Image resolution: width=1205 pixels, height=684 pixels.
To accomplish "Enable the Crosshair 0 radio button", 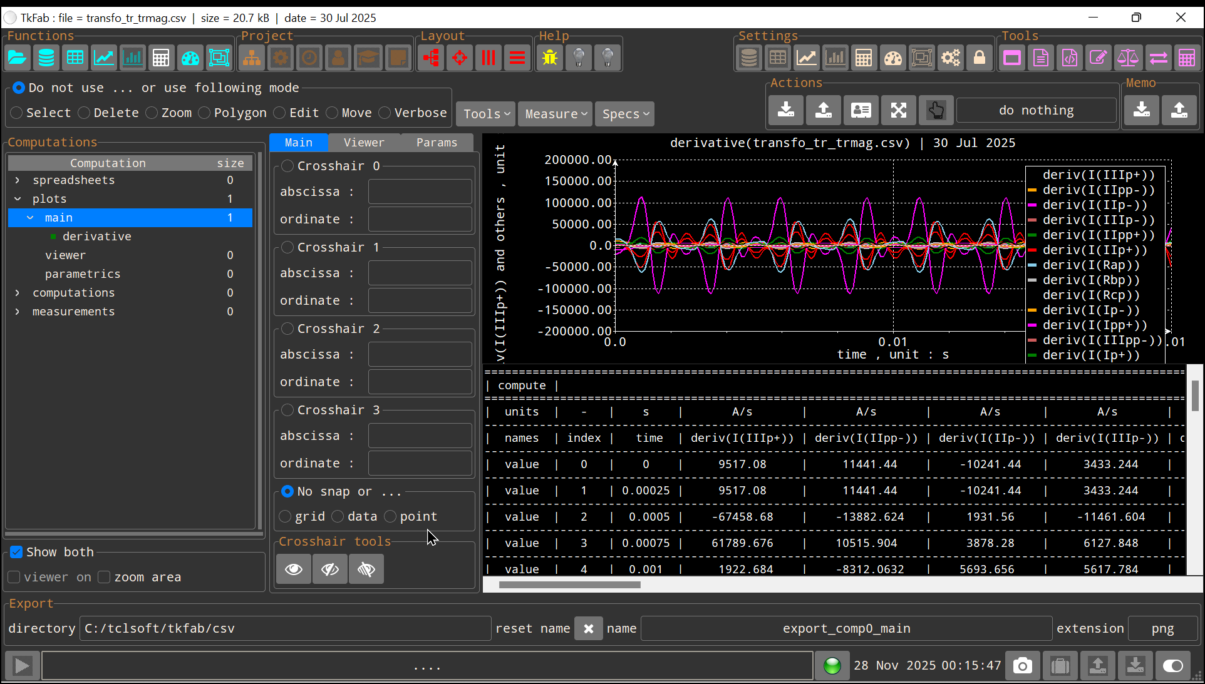I will pyautogui.click(x=287, y=166).
